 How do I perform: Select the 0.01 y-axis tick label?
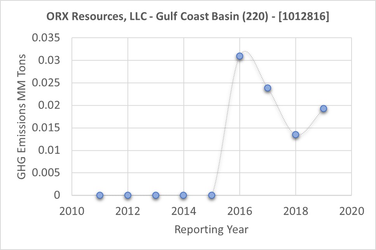[50, 150]
